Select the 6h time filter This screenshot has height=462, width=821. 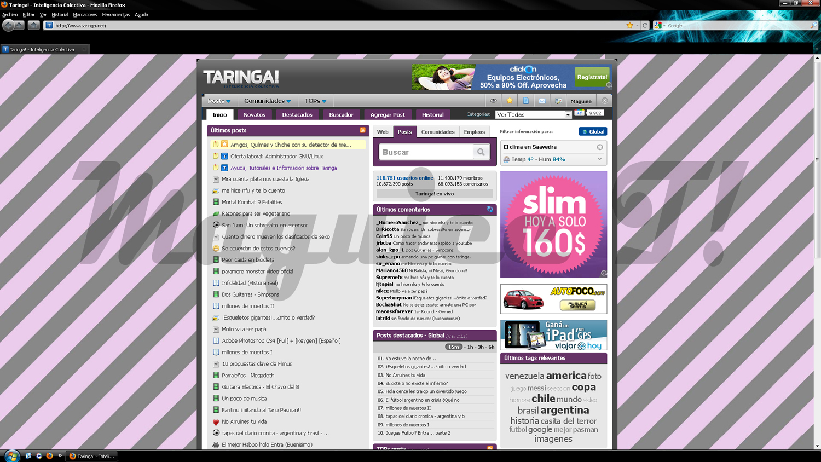[x=491, y=347]
